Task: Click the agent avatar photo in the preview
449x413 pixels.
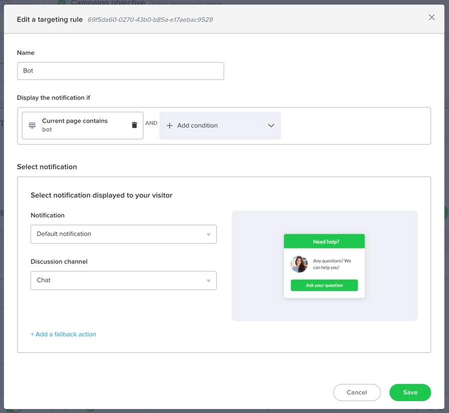Action: pyautogui.click(x=299, y=265)
